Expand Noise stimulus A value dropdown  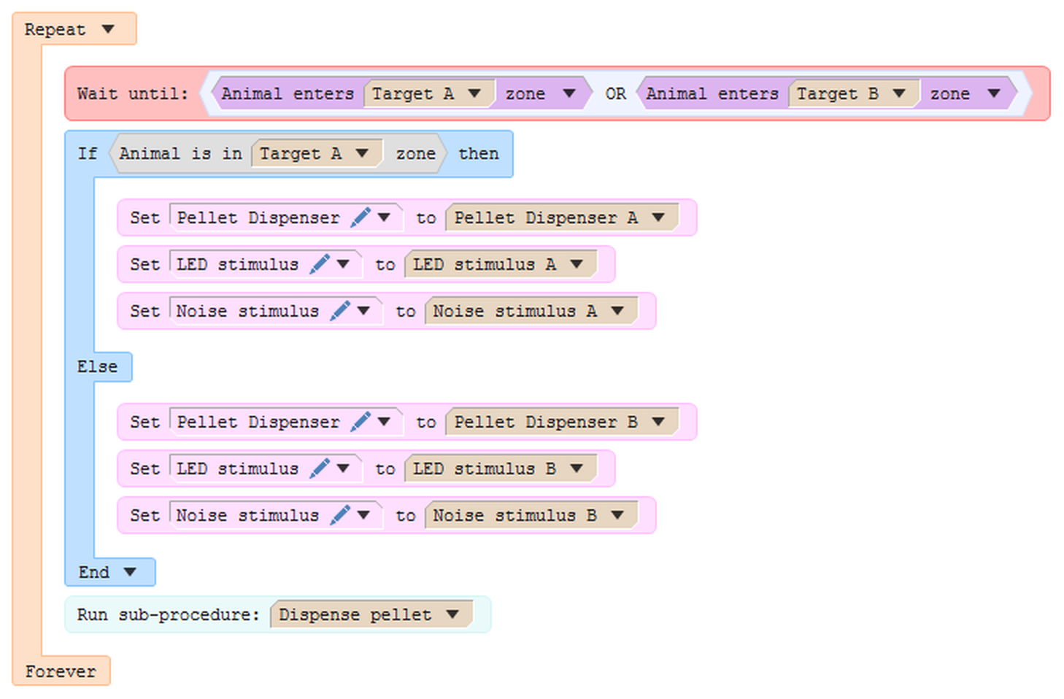(617, 311)
